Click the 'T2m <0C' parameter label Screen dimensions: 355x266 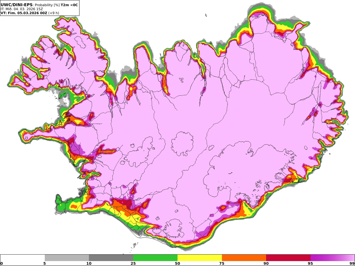coord(69,5)
